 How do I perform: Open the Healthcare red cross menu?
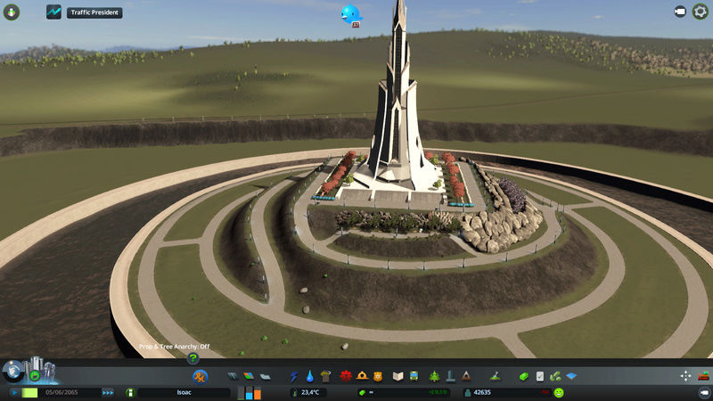click(346, 376)
